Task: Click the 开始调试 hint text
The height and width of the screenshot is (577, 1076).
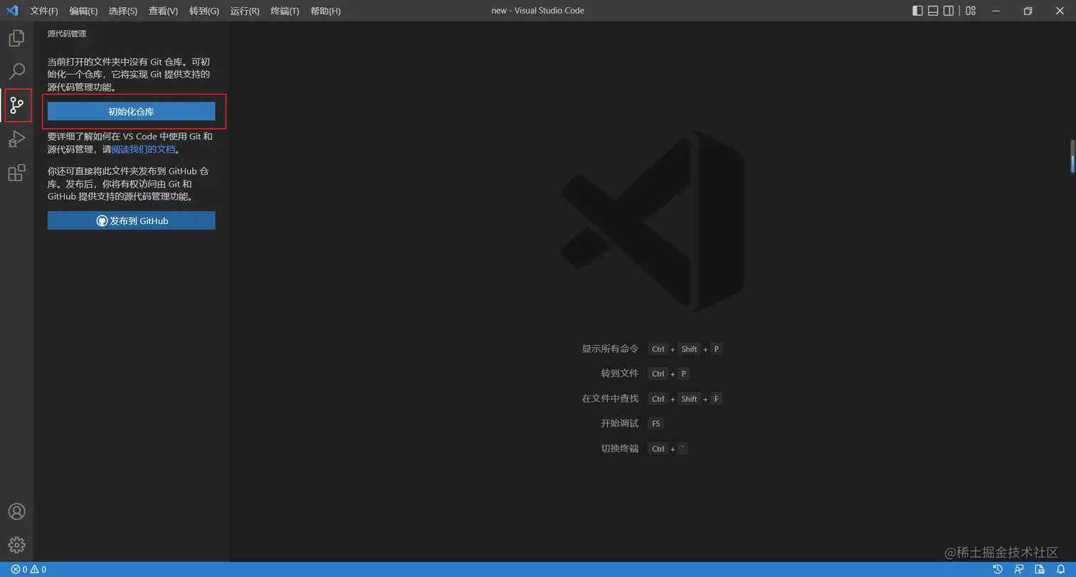Action: pyautogui.click(x=619, y=423)
